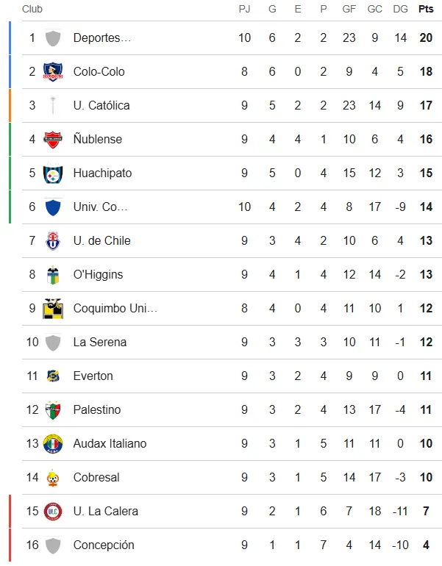The image size is (442, 566).
Task: Click the PJ column header
Action: (x=245, y=10)
